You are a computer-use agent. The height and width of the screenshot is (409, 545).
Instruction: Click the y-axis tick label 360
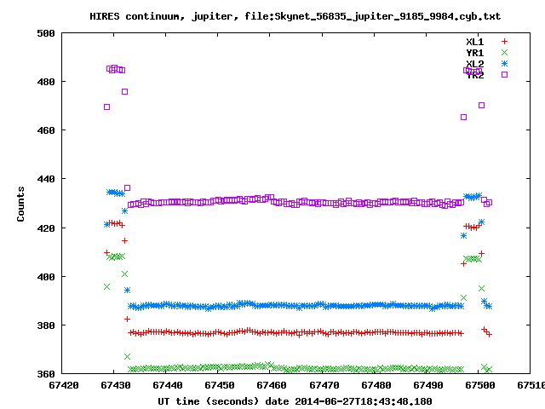click(46, 374)
